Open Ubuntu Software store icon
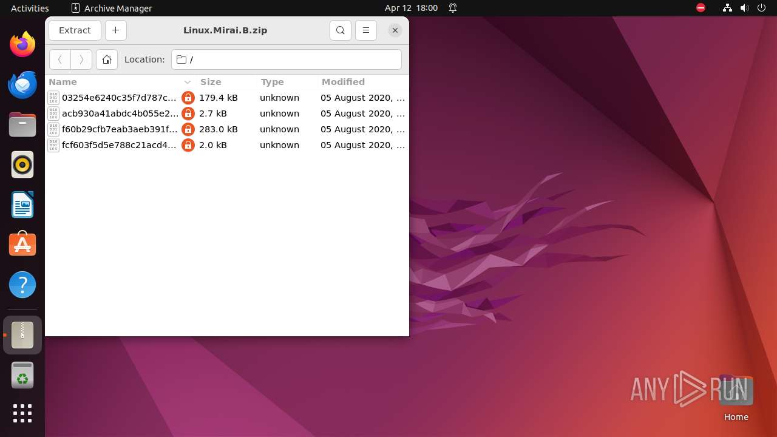 [22, 245]
